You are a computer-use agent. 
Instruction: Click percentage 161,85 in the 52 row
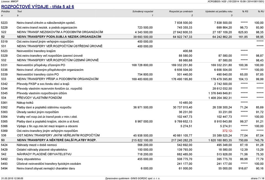point(243,37)
